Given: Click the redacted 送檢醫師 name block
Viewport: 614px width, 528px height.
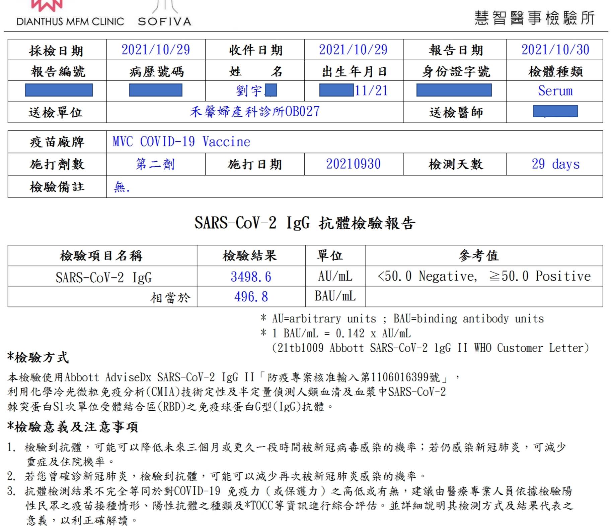Looking at the screenshot, I should coord(555,111).
